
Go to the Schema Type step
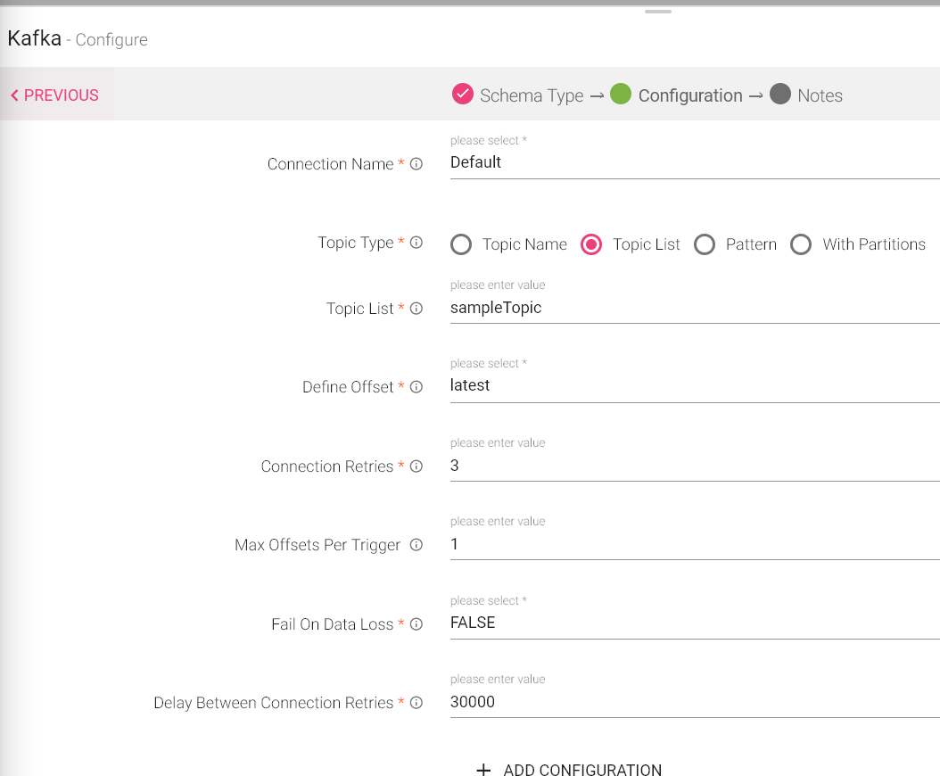point(518,95)
